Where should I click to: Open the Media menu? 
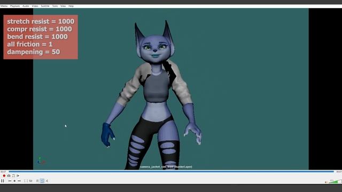(x=4, y=6)
